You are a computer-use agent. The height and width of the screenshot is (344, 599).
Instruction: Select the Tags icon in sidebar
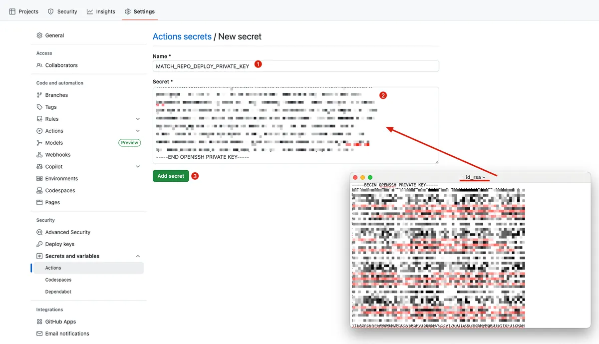[x=39, y=107]
